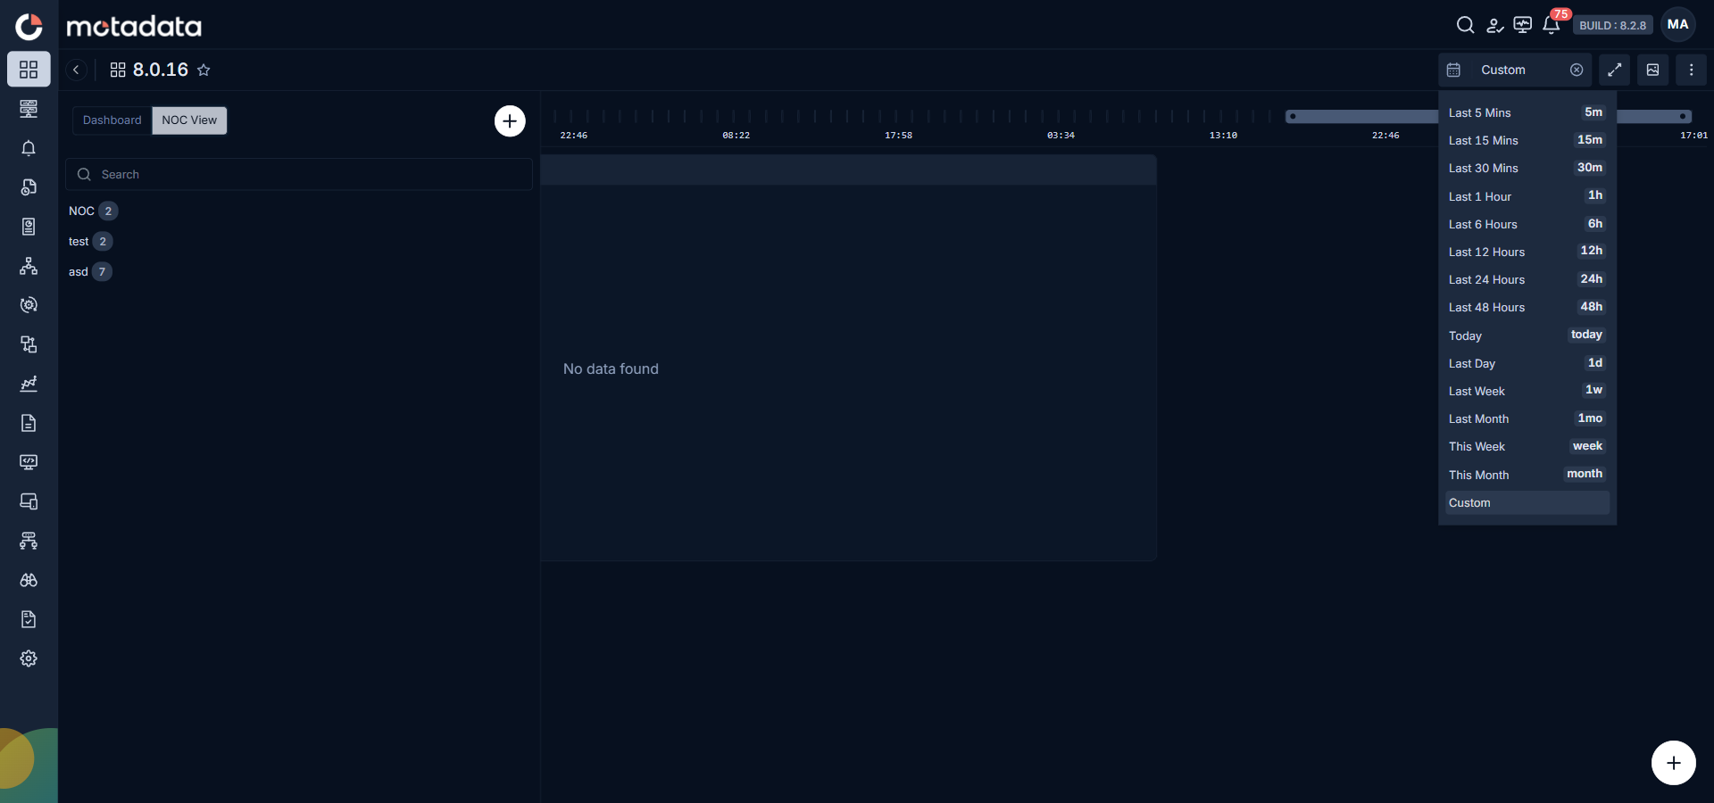Click BUILD : 8.2.8 label
1714x803 pixels.
click(x=1612, y=25)
